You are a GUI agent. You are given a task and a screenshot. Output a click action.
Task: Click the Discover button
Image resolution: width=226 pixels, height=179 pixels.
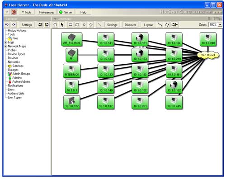coord(130,25)
